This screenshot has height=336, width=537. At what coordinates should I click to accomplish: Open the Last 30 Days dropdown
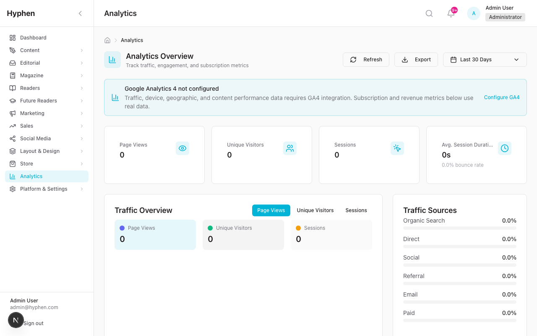(x=485, y=59)
